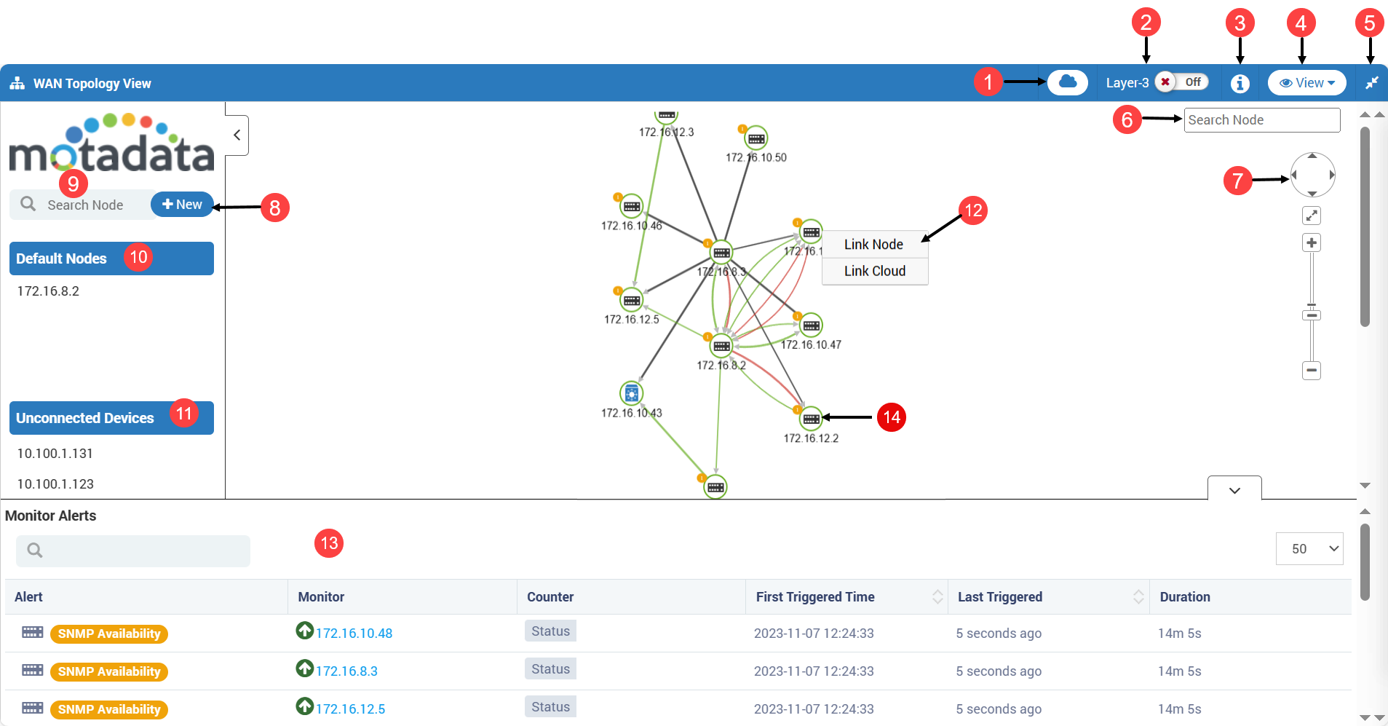
Task: Click the fit-to-screen expand icon on map
Action: click(1312, 216)
